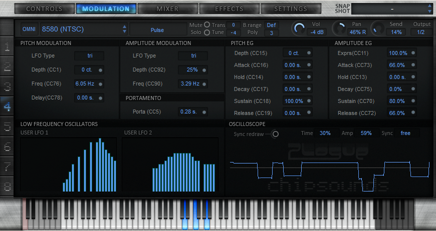Click the Amplitude EG Sustain 80.0% value

click(397, 101)
